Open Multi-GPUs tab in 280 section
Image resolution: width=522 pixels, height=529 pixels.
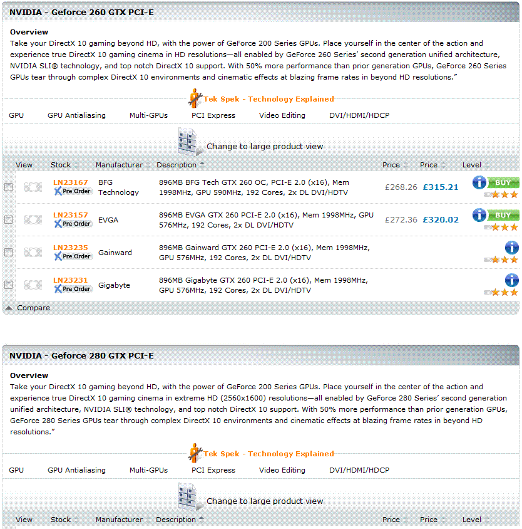coord(148,470)
